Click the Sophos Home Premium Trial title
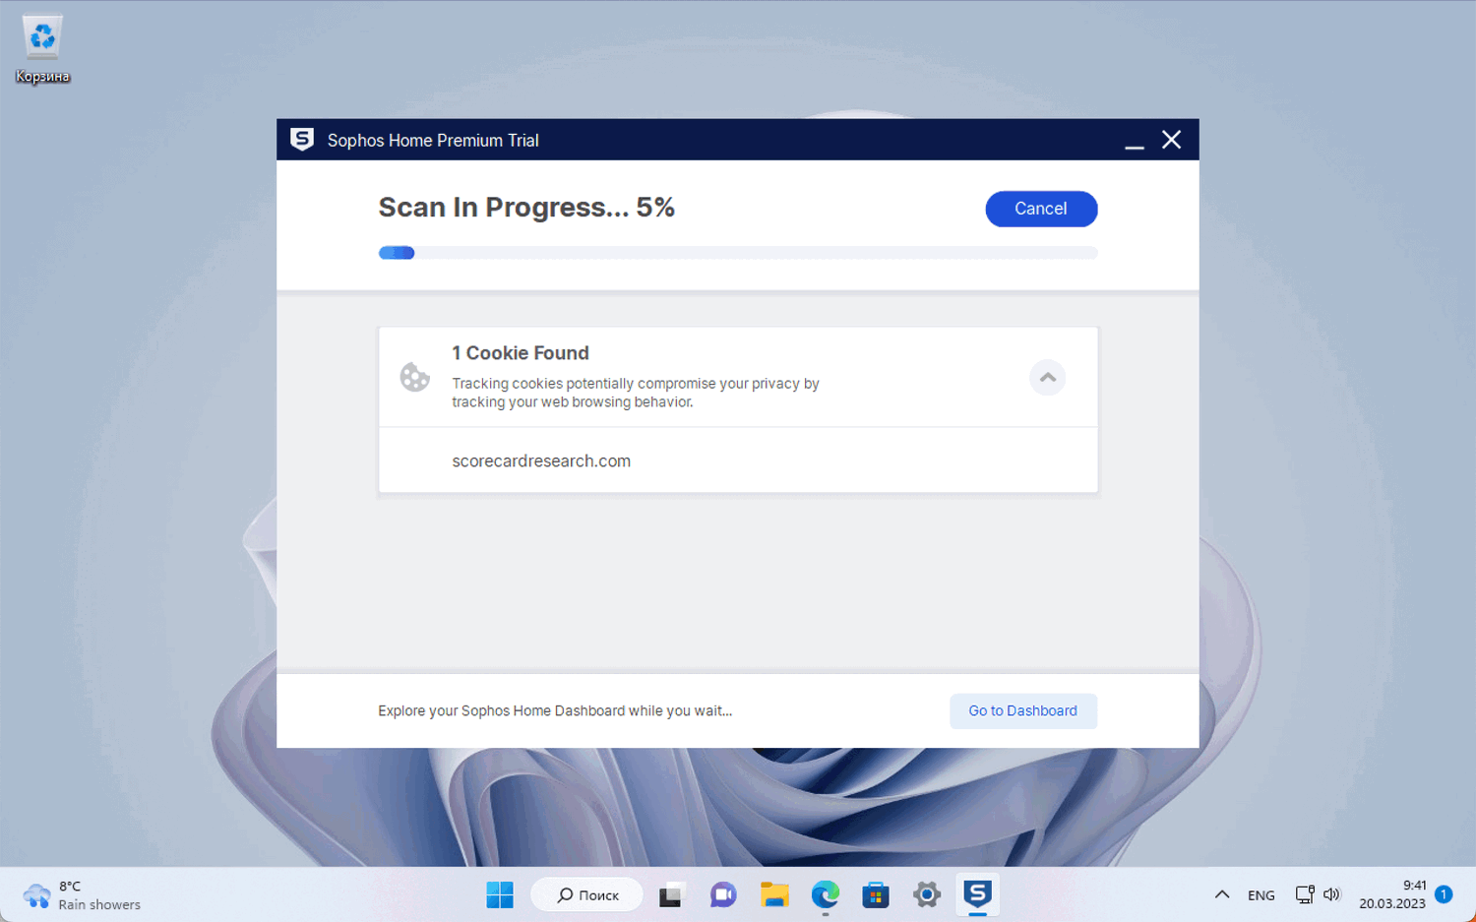This screenshot has width=1476, height=922. [x=433, y=141]
